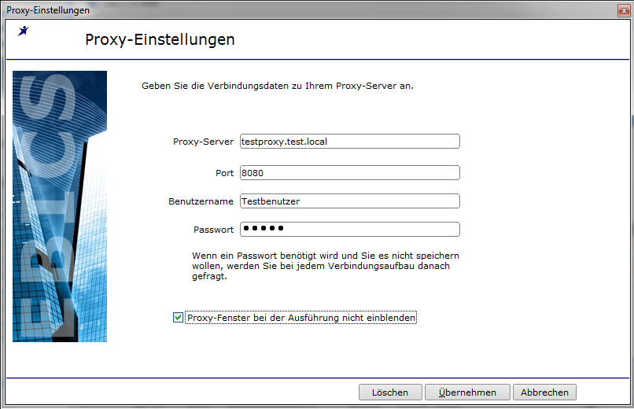
Task: Uncheck Proxy-Fenster nicht einblenden checkbox
Action: 178,318
